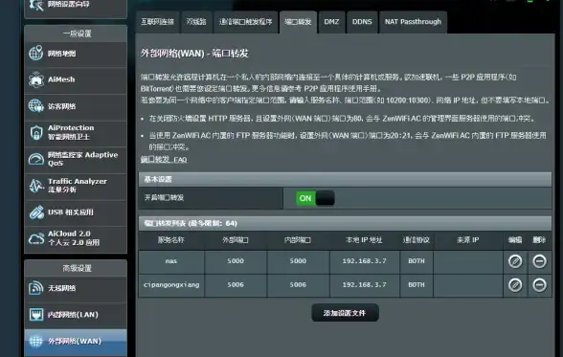
Task: Click the 高级设置 sidebar heading
Action: (77, 268)
